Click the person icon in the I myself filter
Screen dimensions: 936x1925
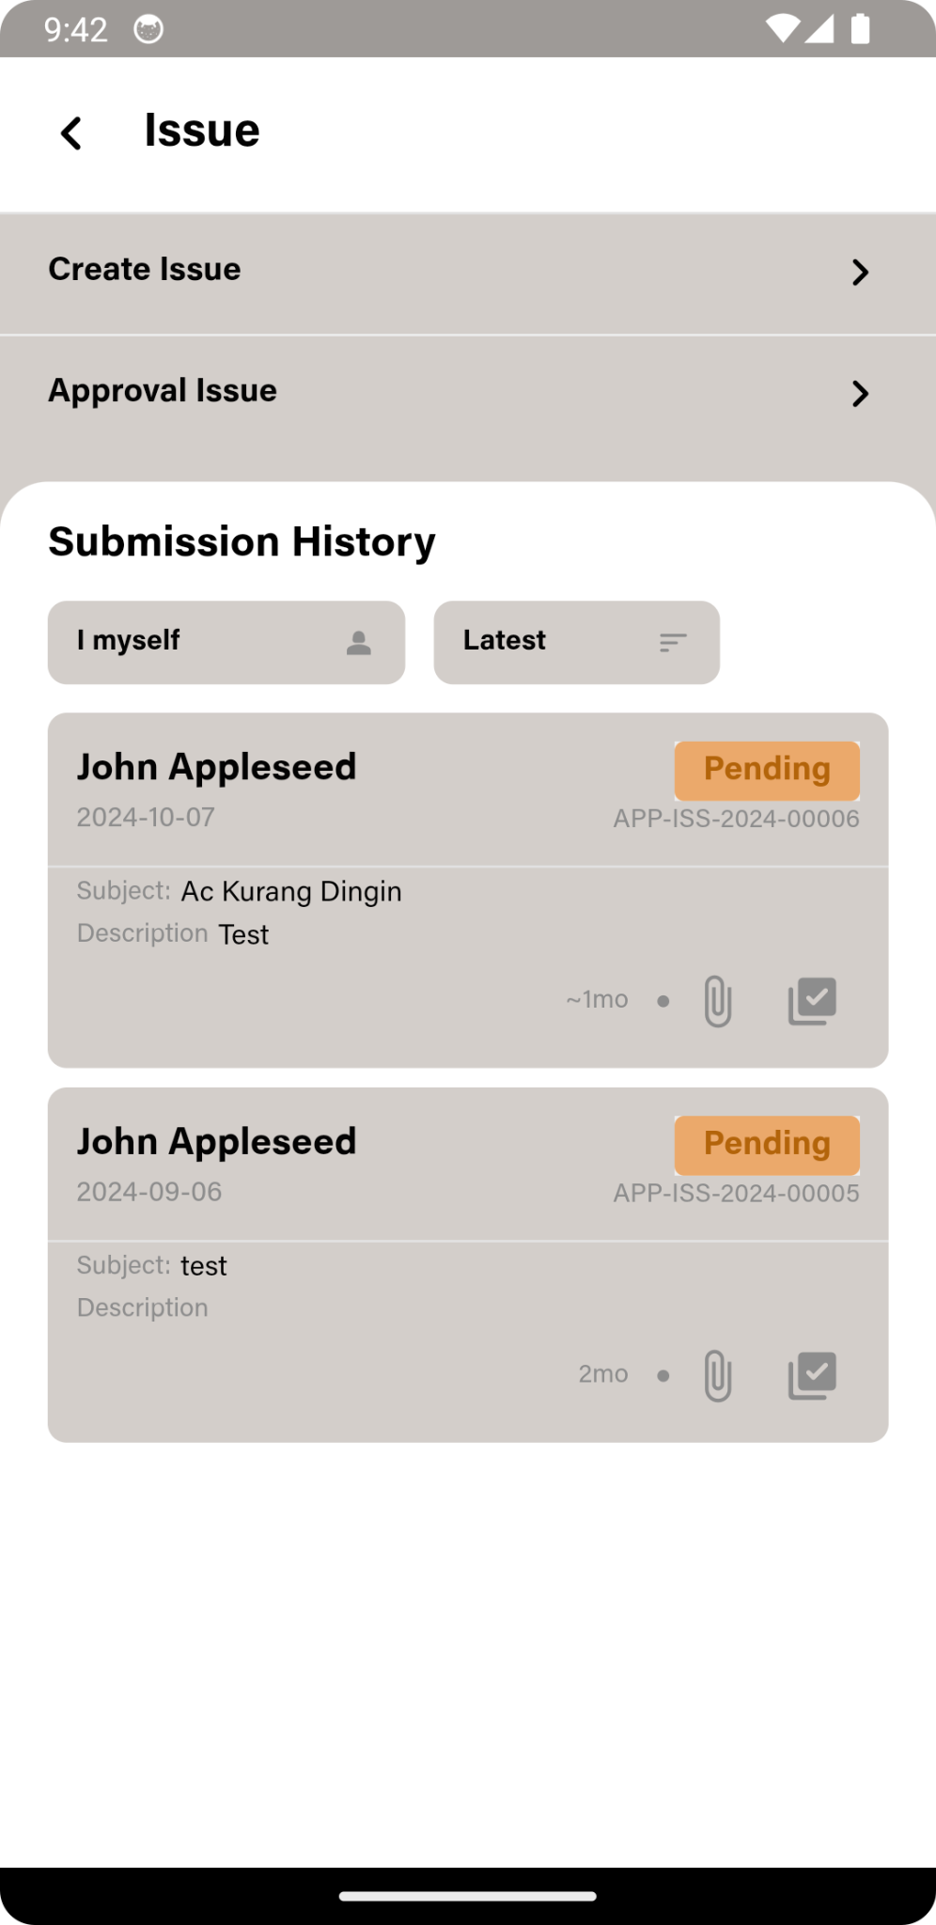[358, 643]
